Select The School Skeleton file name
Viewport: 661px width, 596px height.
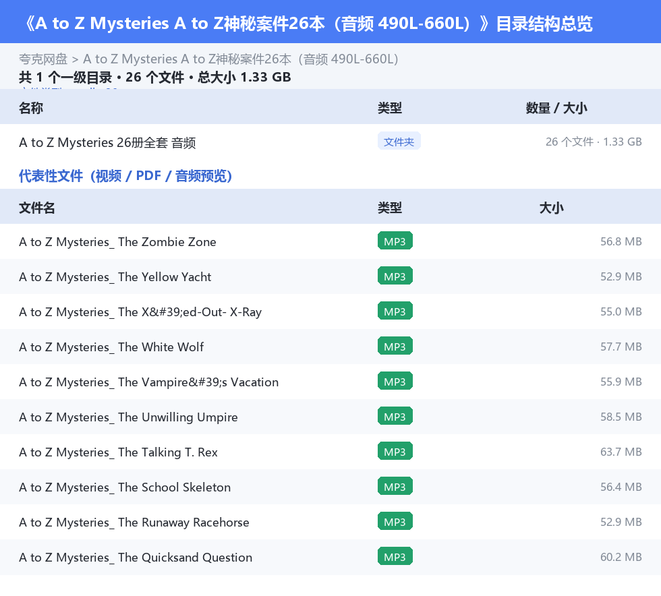[125, 487]
